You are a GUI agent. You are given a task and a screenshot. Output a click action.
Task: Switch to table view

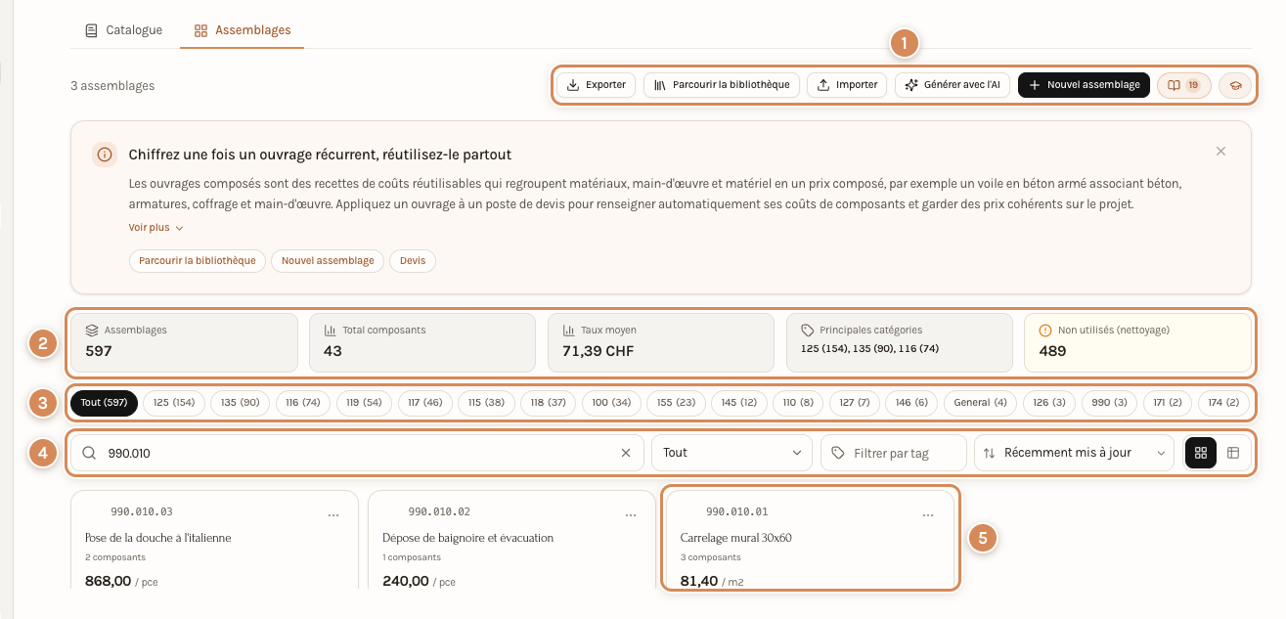[x=1233, y=453]
